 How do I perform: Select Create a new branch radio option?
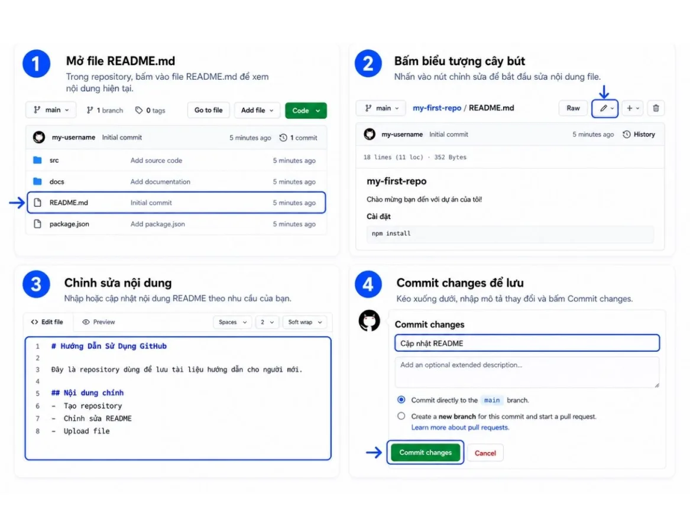401,416
